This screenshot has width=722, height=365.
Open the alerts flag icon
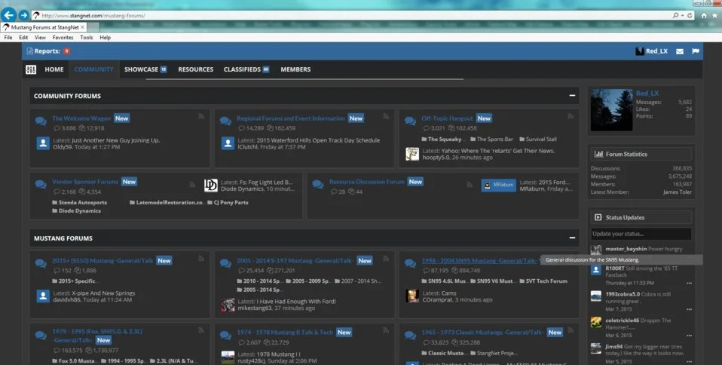click(696, 51)
